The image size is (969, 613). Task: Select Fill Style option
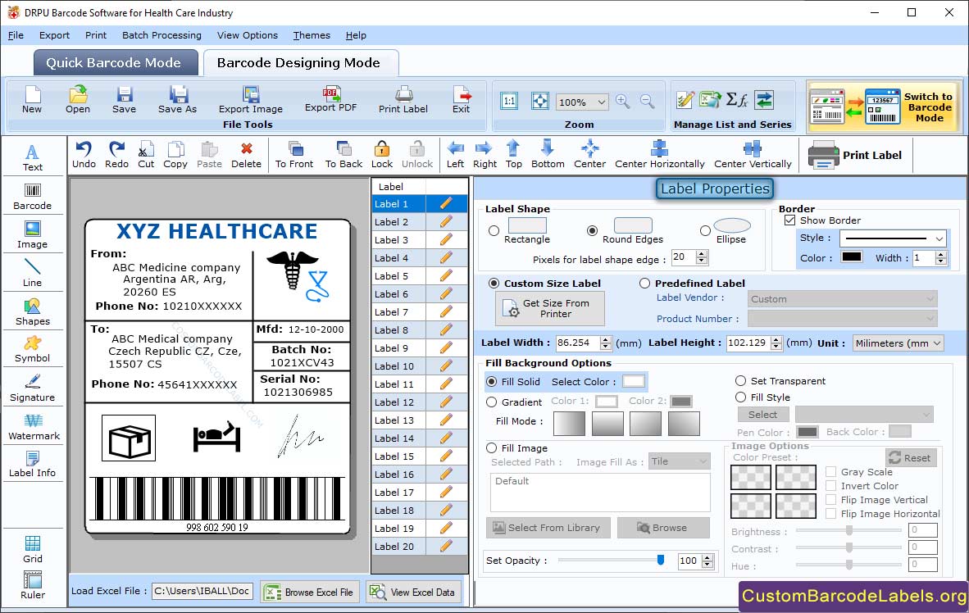pyautogui.click(x=740, y=397)
